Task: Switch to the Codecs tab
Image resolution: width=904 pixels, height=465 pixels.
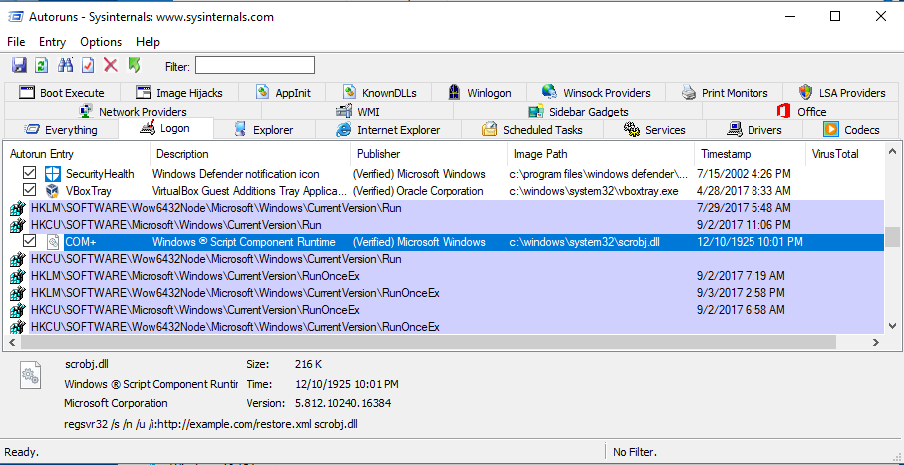Action: click(x=851, y=130)
